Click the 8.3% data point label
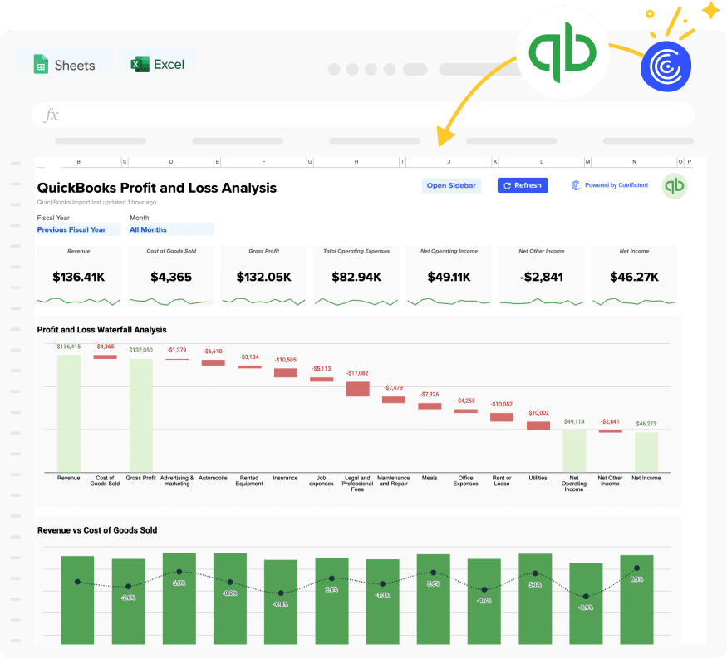The image size is (727, 659). pyautogui.click(x=636, y=579)
